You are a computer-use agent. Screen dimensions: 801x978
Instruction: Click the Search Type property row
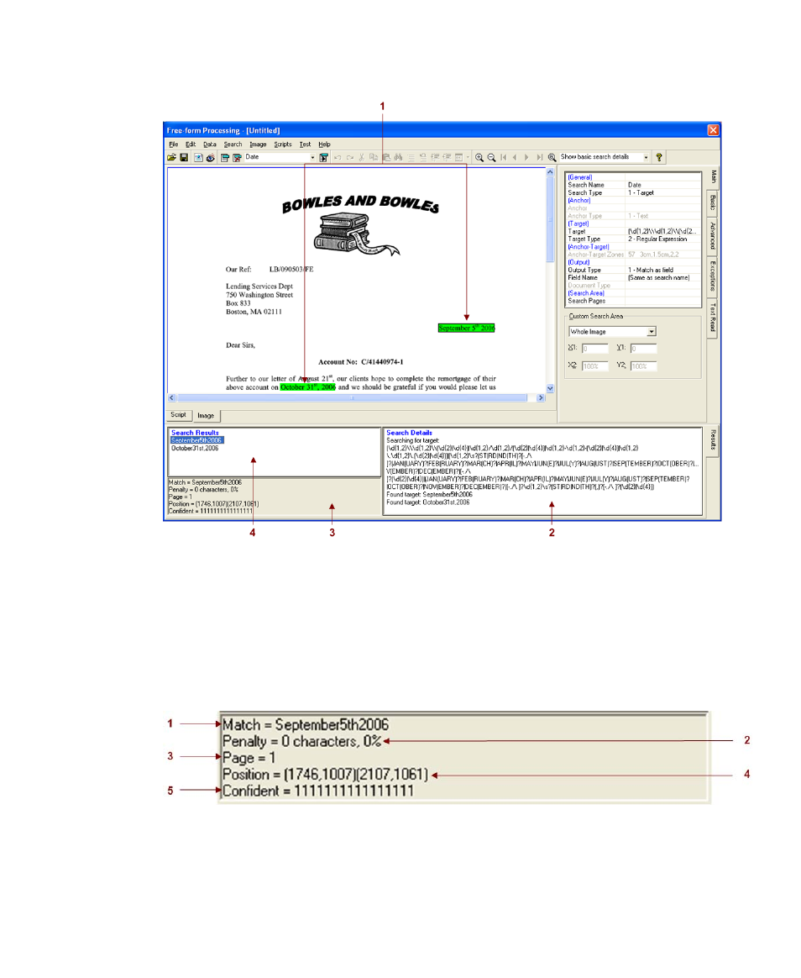633,192
